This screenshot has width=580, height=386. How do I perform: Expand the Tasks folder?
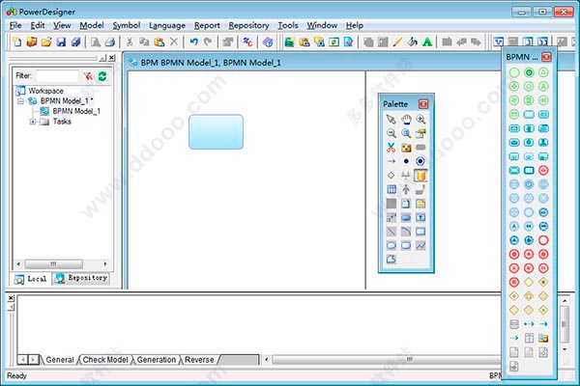33,122
